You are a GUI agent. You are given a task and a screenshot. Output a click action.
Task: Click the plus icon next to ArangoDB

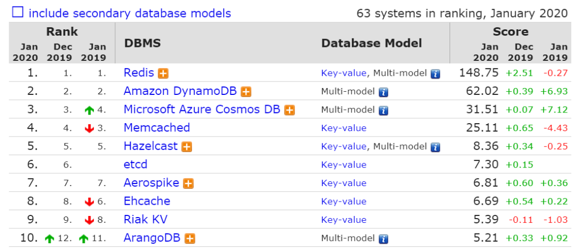189,239
